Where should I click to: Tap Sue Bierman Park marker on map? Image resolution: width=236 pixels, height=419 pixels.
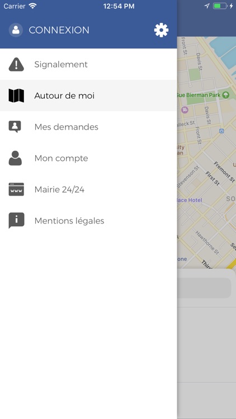coord(226,94)
